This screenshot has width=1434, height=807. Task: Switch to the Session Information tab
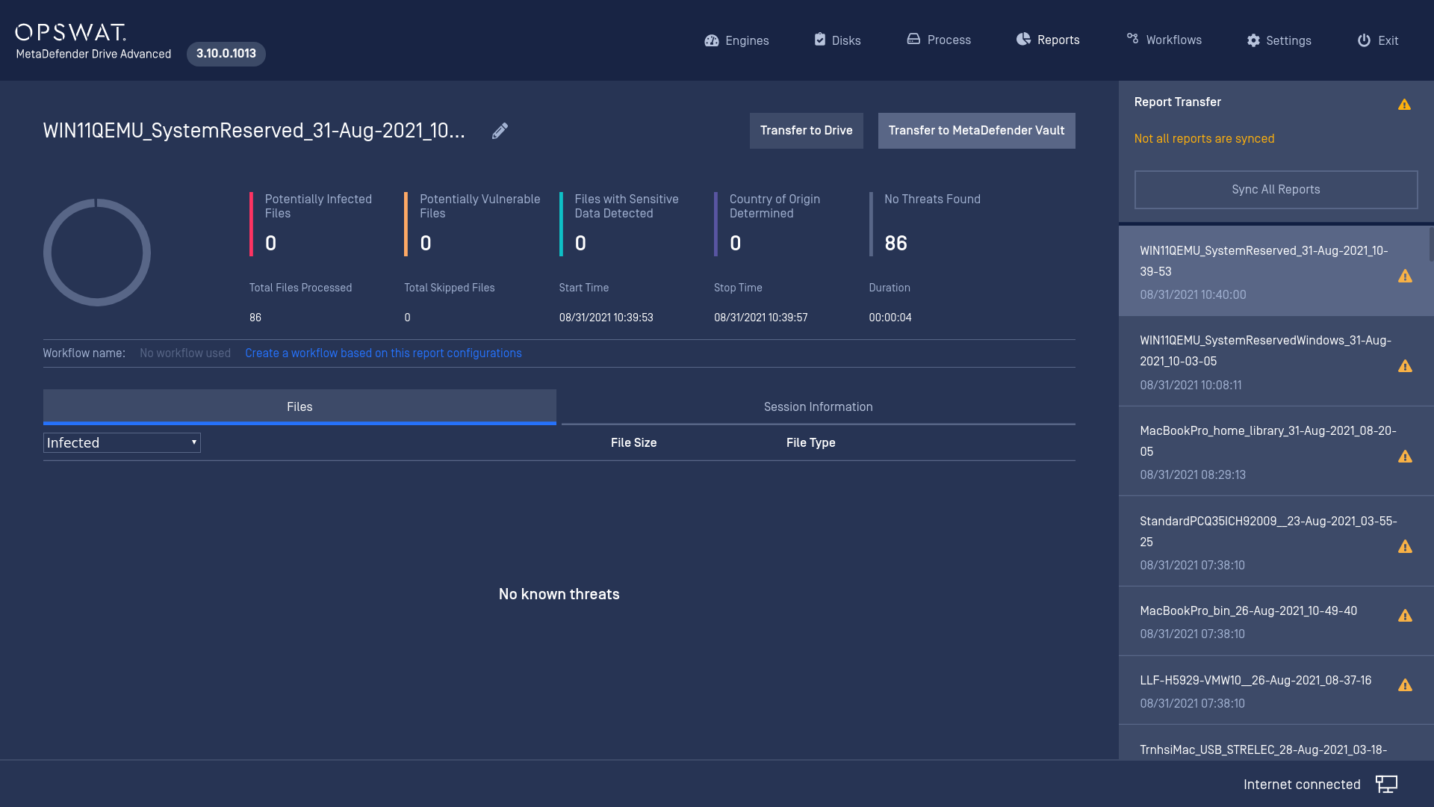819,407
